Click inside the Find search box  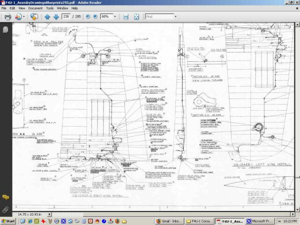coord(159,17)
